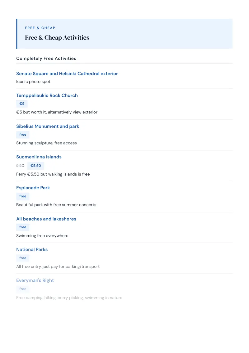Select the €5.50 price badge under Suomenlinna
This screenshot has height=353, width=249.
pyautogui.click(x=36, y=166)
